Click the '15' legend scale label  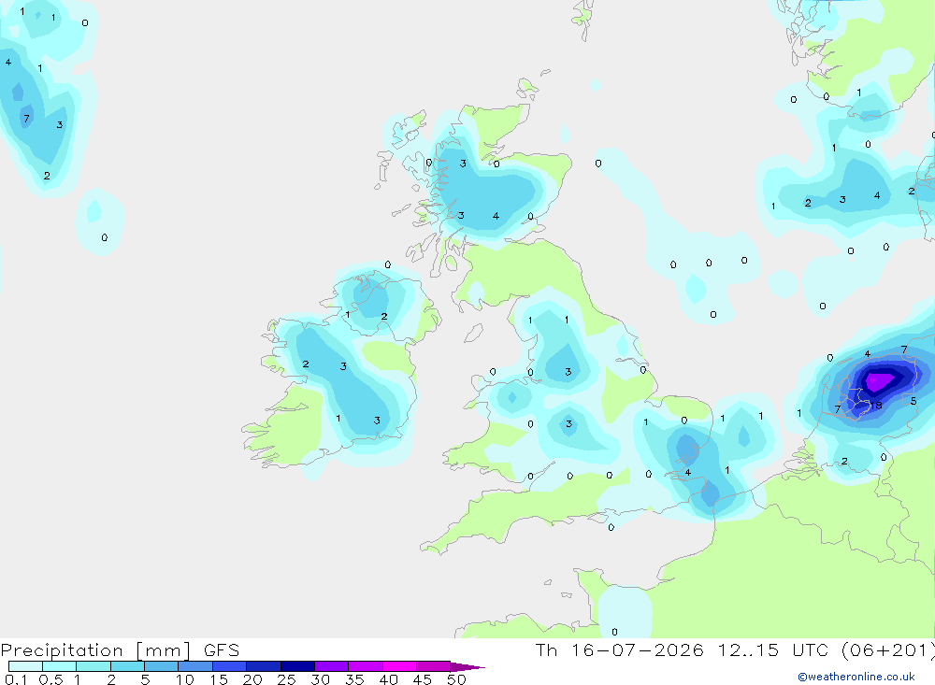tap(219, 679)
